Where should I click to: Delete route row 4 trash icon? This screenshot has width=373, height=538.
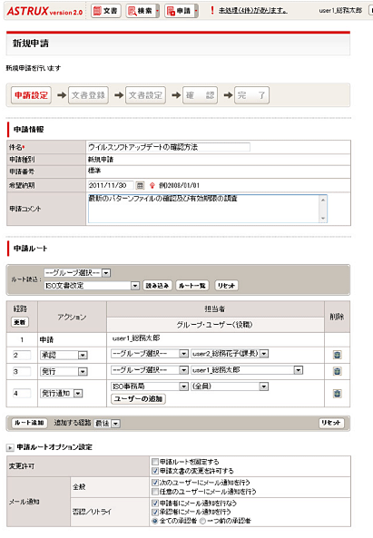pos(338,393)
